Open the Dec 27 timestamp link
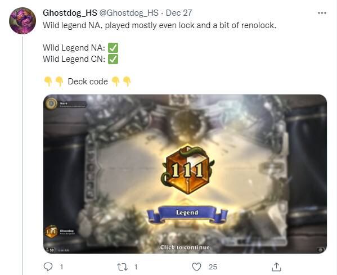The image size is (337, 275). [179, 13]
